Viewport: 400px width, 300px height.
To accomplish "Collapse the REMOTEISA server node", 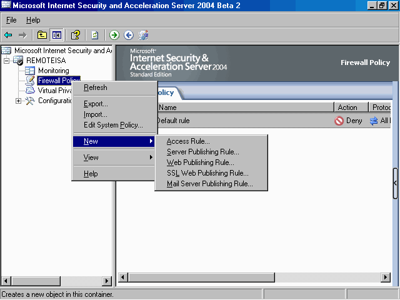I will 7,61.
